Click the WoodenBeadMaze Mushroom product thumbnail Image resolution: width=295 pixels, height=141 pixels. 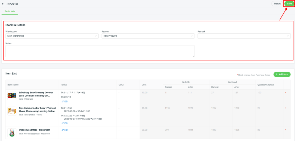point(12,132)
